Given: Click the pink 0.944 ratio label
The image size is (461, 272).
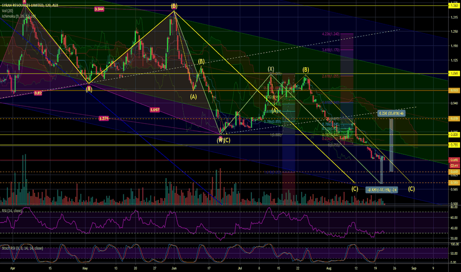Looking at the screenshot, I should pos(99,9).
